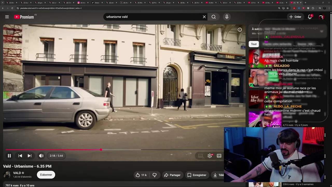
Task: Open the thumbnail with 4,7 k vues
Action: [265, 119]
